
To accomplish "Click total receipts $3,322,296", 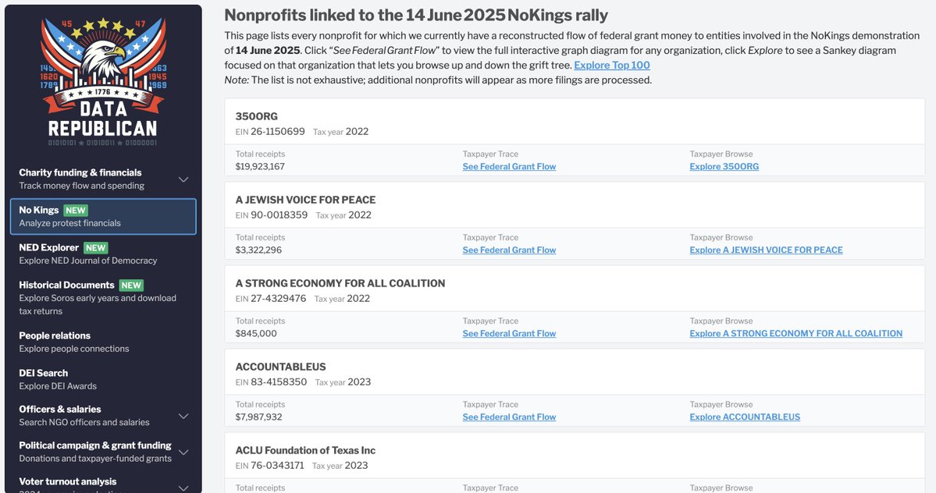I will point(258,250).
